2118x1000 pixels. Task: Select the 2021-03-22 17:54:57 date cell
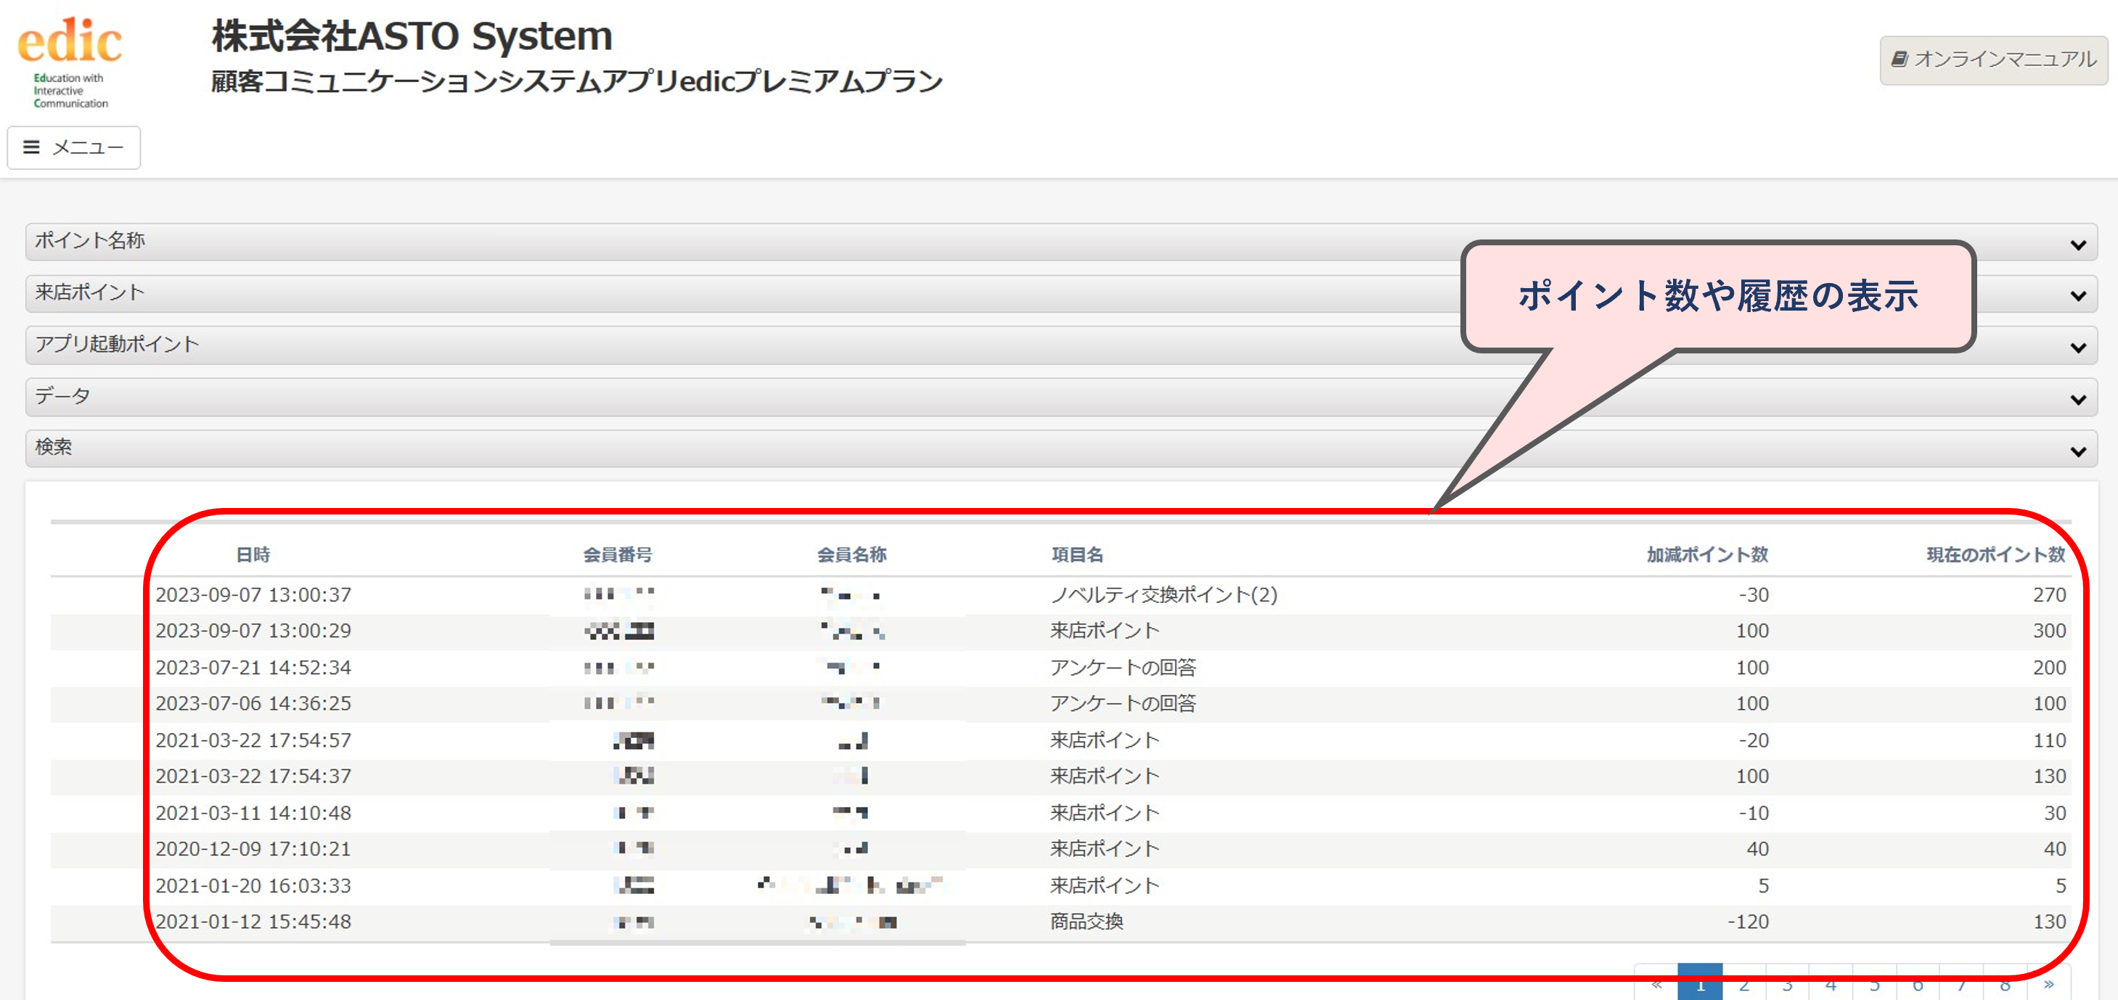253,741
